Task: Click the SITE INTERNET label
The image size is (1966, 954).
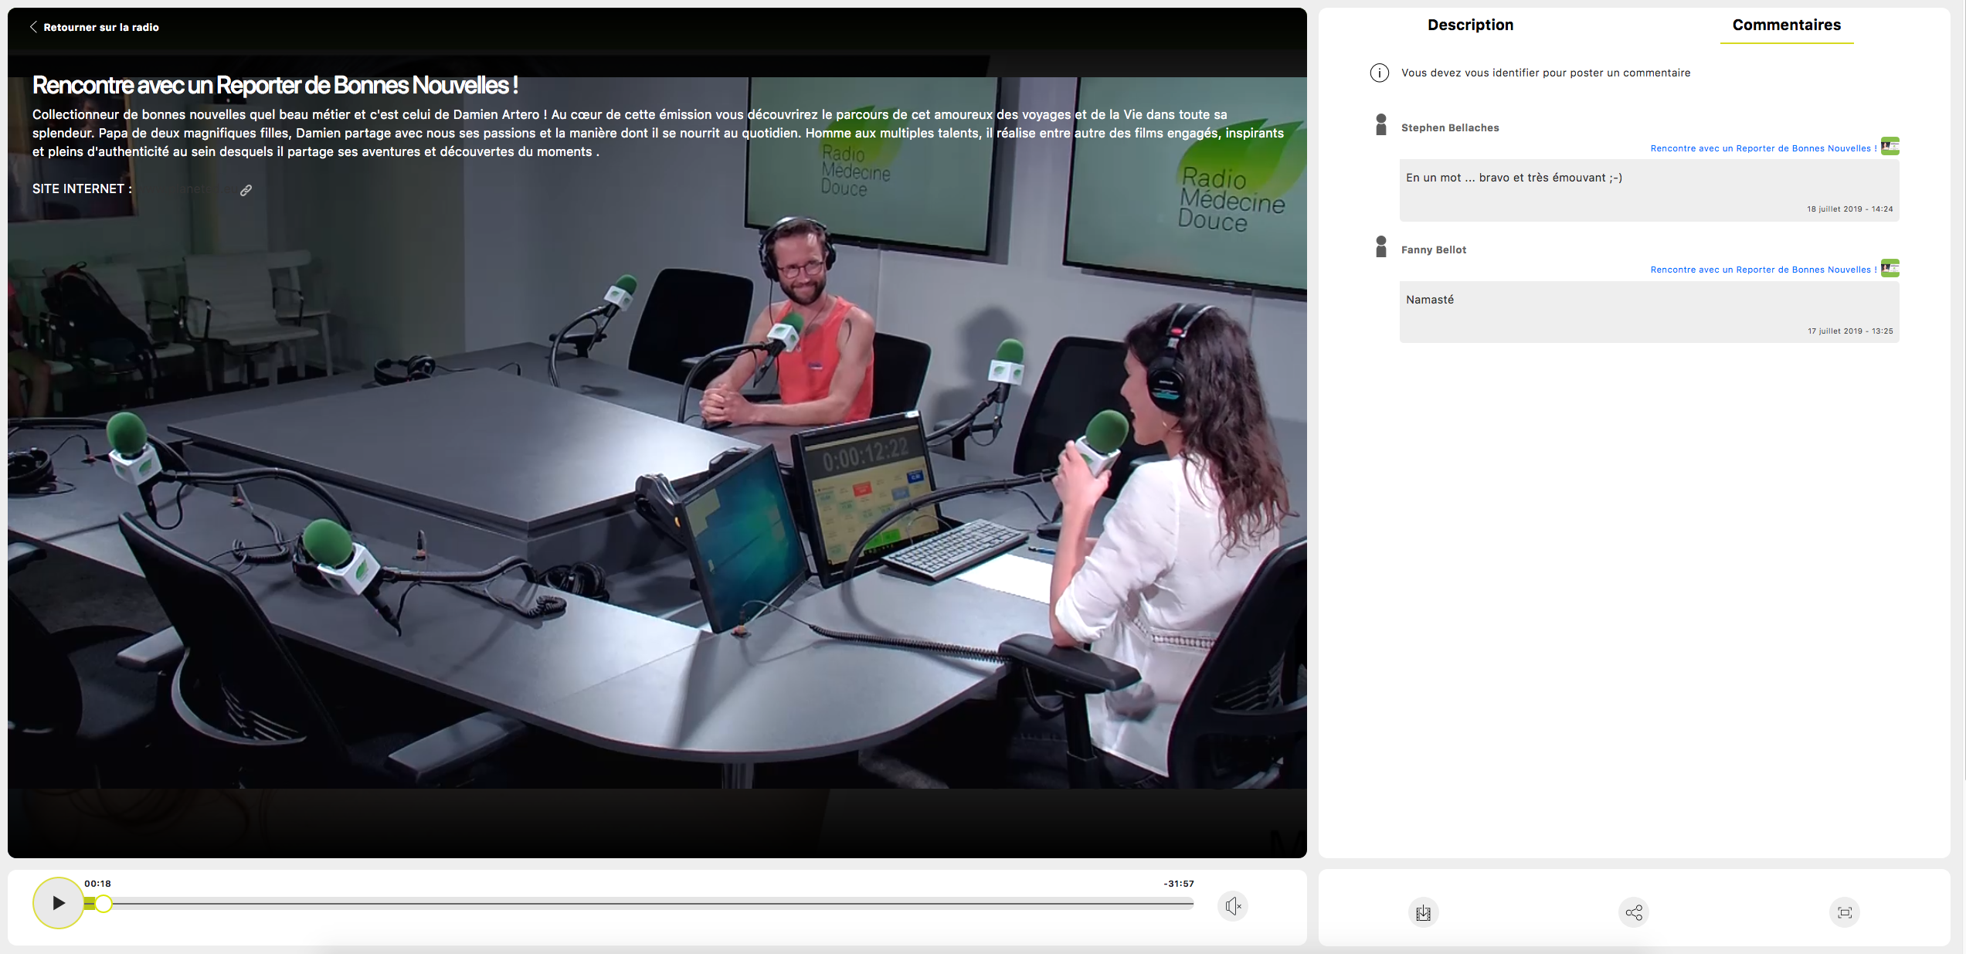Action: (82, 188)
